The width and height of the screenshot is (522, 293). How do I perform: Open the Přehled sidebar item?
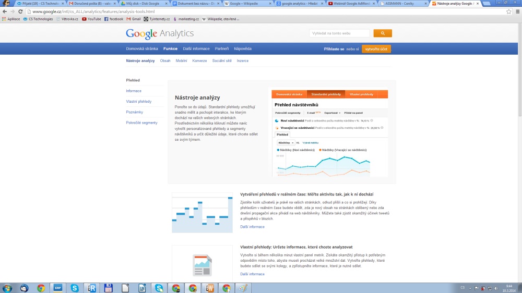[133, 80]
